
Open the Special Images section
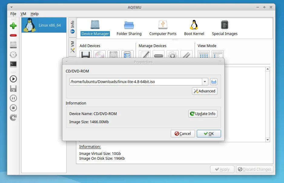(x=225, y=28)
